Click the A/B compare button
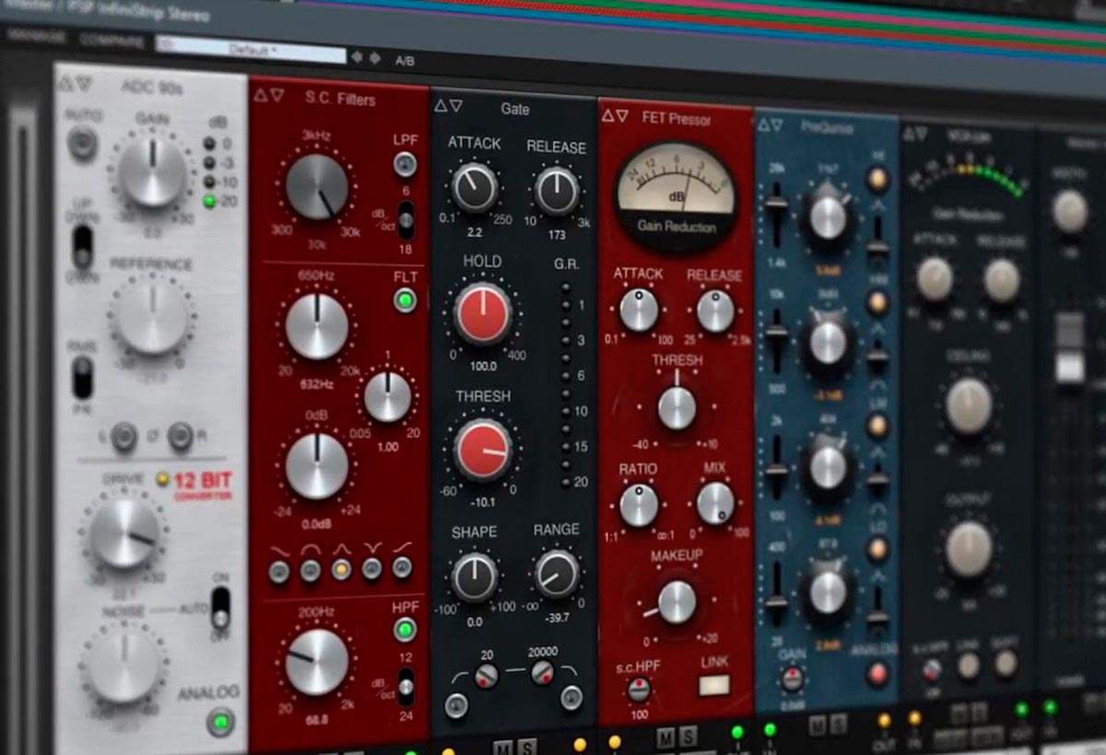Image resolution: width=1106 pixels, height=755 pixels. (404, 61)
